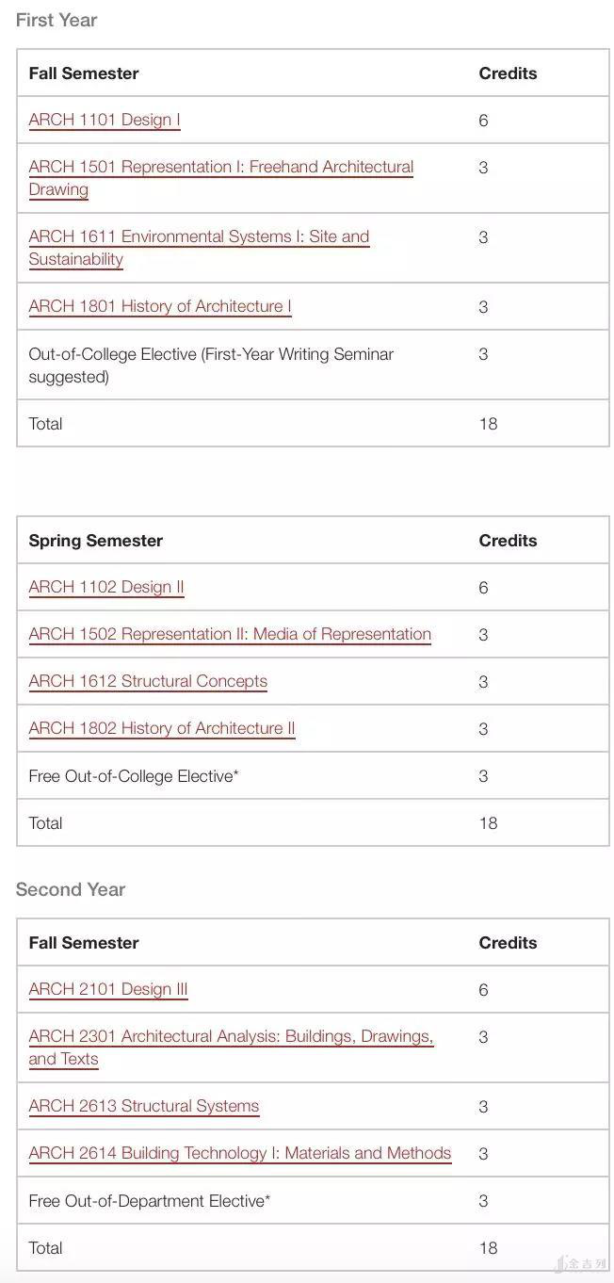Click the watermark logo in bottom corner

[581, 1263]
